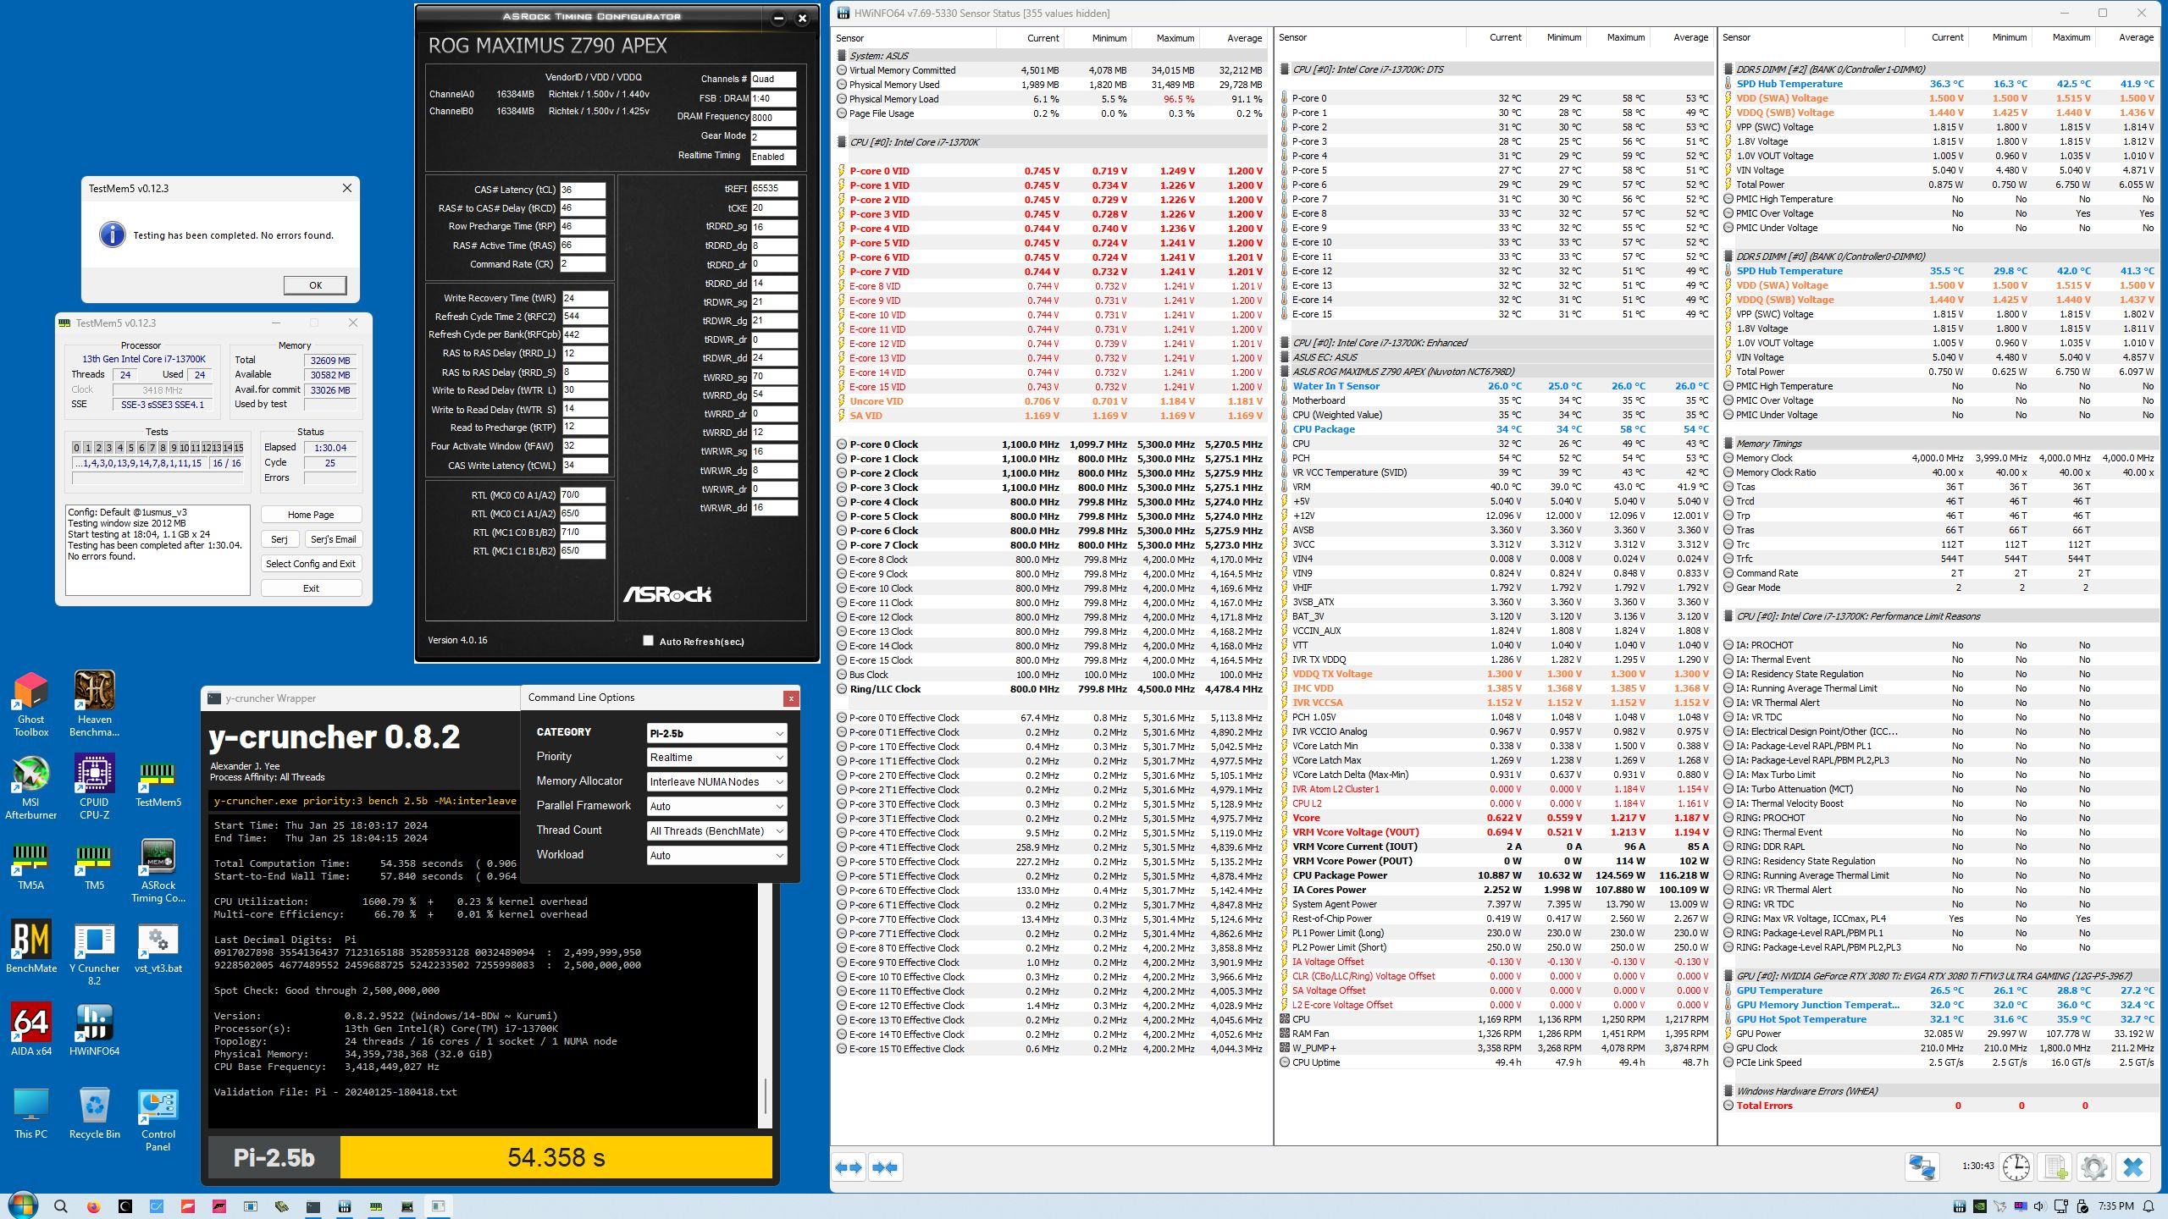Screen dimensions: 2168x1219
Task: Click Exit button in TestMem5
Action: click(311, 588)
